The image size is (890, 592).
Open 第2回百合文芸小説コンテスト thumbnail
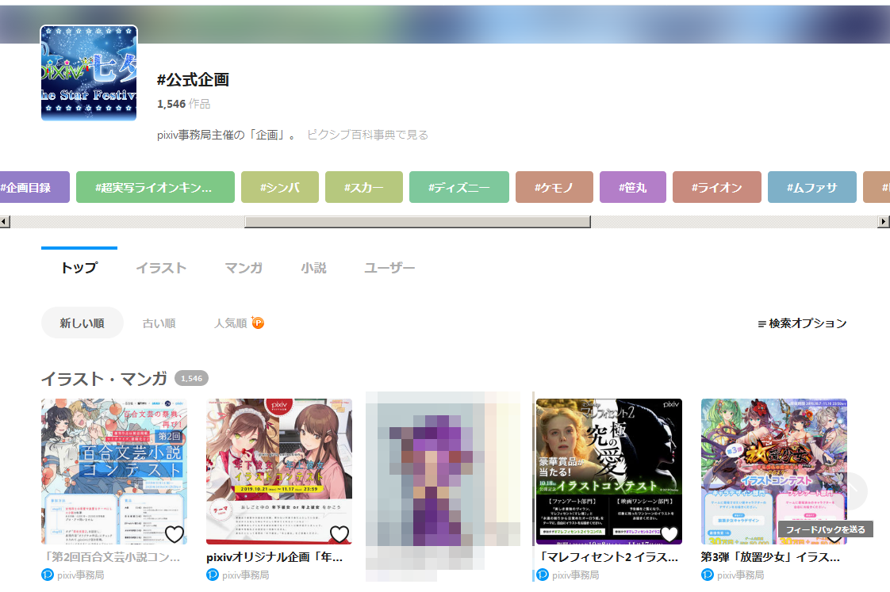(x=114, y=472)
